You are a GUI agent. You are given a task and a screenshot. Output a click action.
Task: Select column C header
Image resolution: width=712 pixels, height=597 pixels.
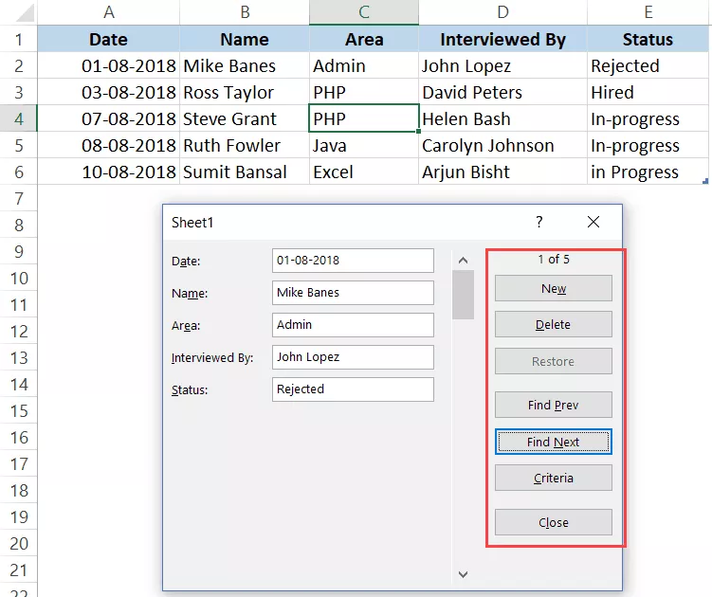[364, 12]
